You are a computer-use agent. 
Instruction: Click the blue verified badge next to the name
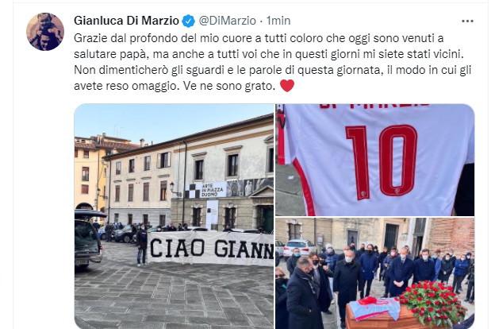pos(189,21)
